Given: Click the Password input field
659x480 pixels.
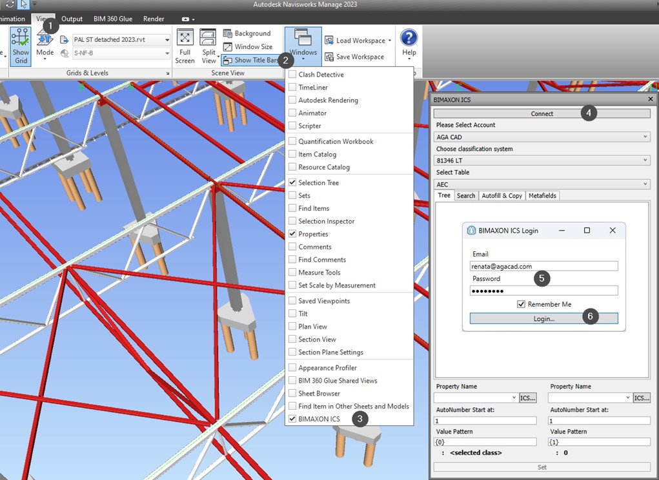Looking at the screenshot, I should (544, 291).
